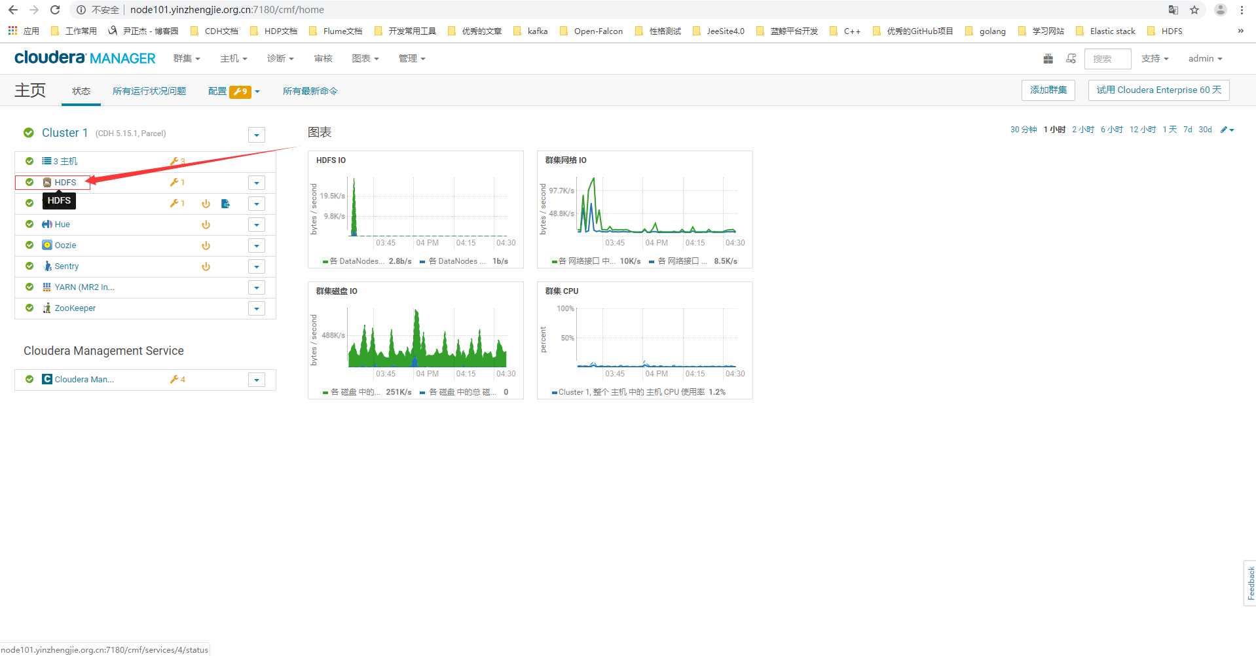Click the Sentry service icon

47,266
